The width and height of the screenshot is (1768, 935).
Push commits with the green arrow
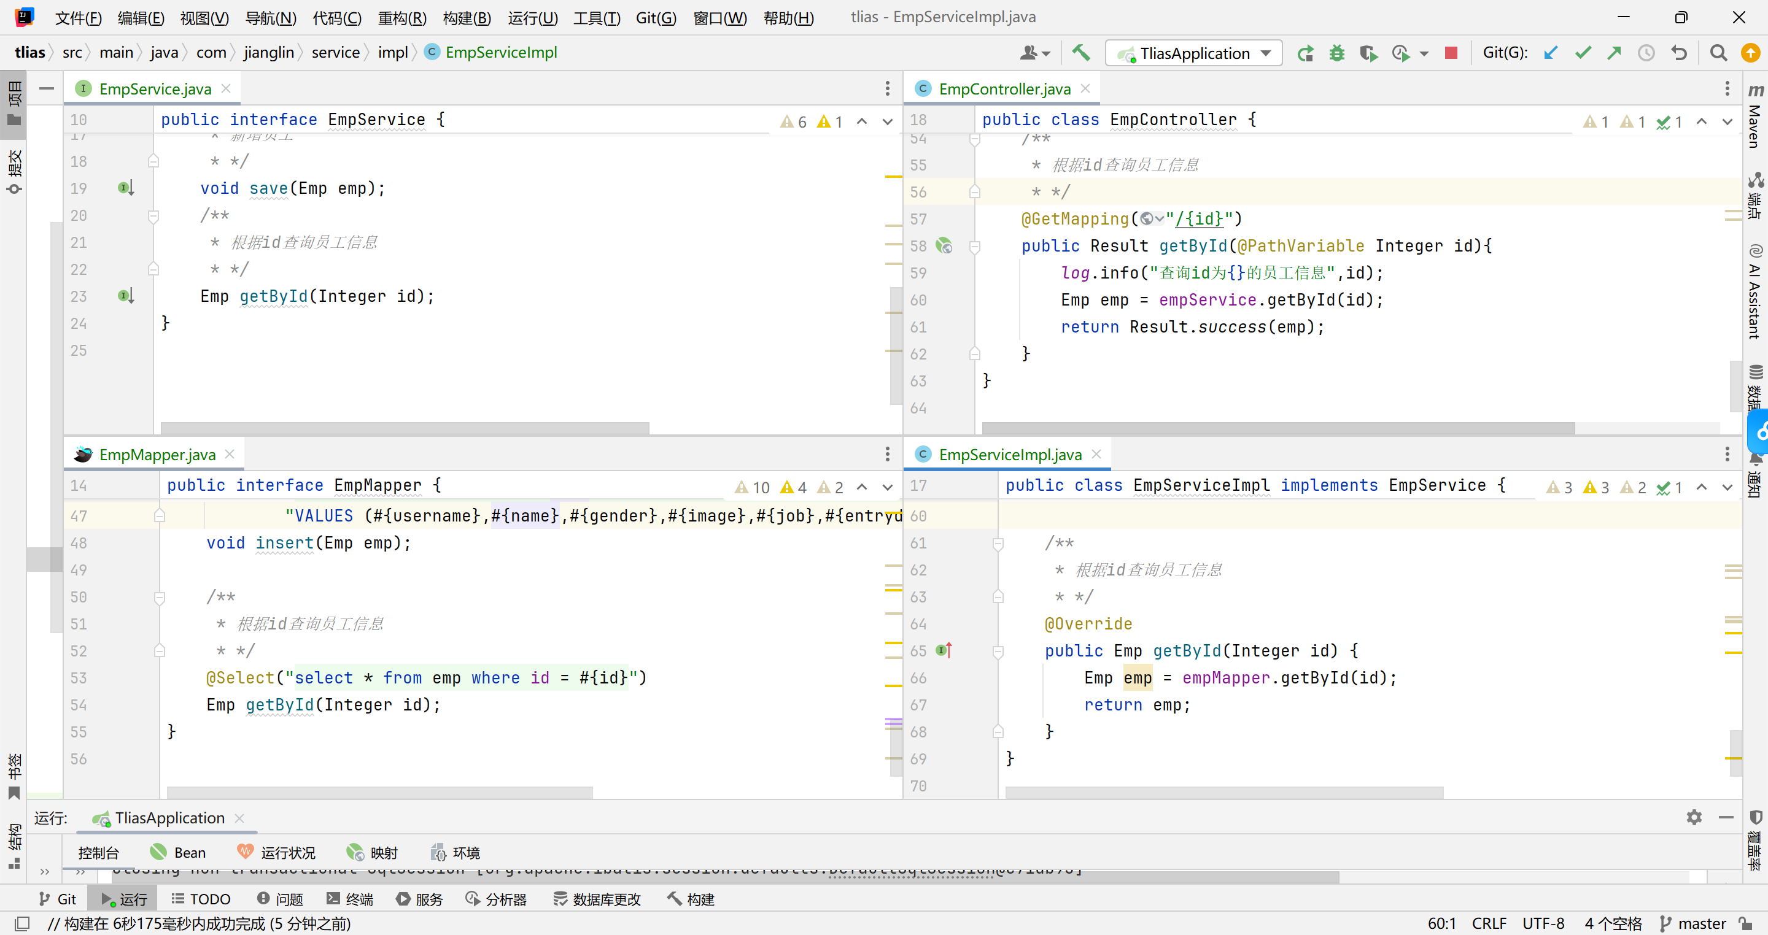point(1615,53)
